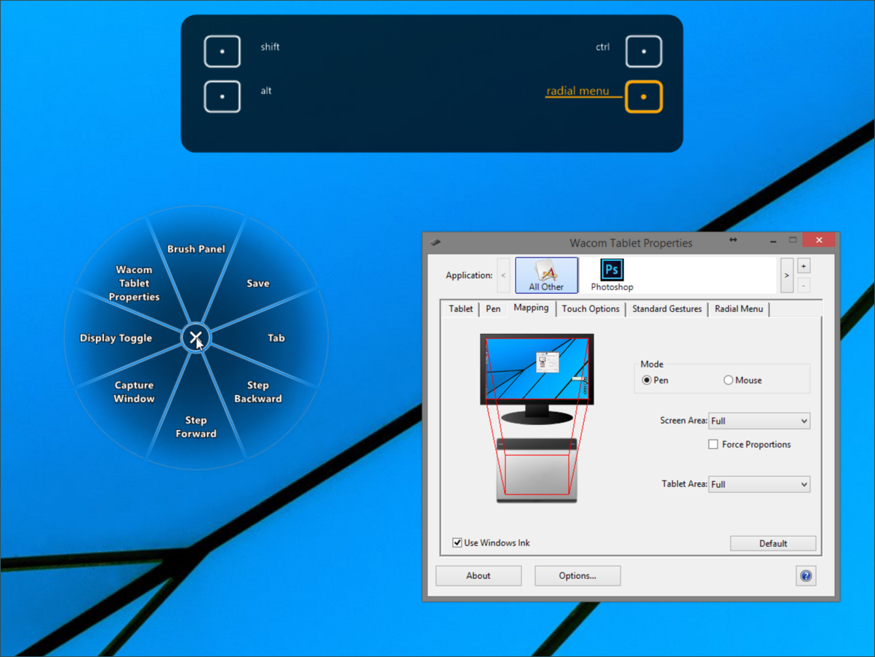
Task: Click the ctrl ExpressKey button
Action: [644, 52]
